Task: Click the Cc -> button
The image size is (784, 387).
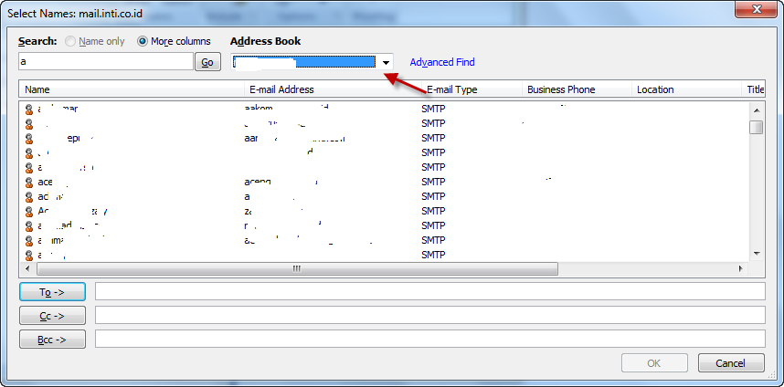Action: [x=52, y=315]
